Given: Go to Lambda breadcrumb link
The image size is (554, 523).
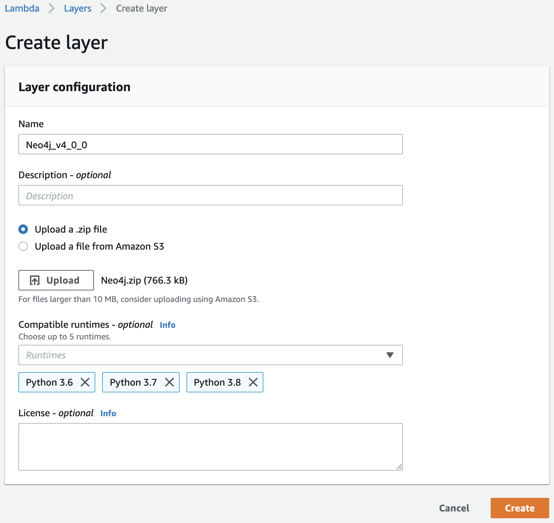Looking at the screenshot, I should (x=22, y=8).
